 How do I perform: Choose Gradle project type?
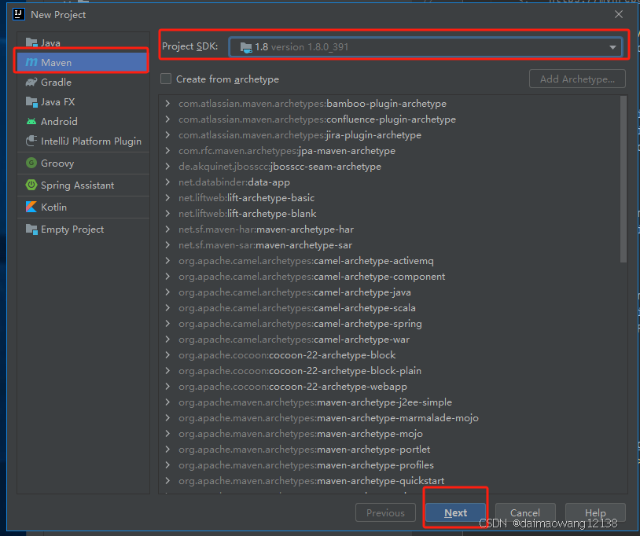tap(83, 82)
